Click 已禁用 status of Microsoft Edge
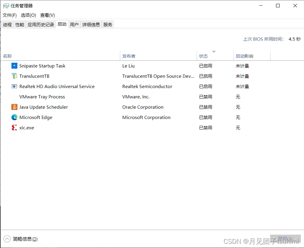The height and width of the screenshot is (248, 304). 206,117
